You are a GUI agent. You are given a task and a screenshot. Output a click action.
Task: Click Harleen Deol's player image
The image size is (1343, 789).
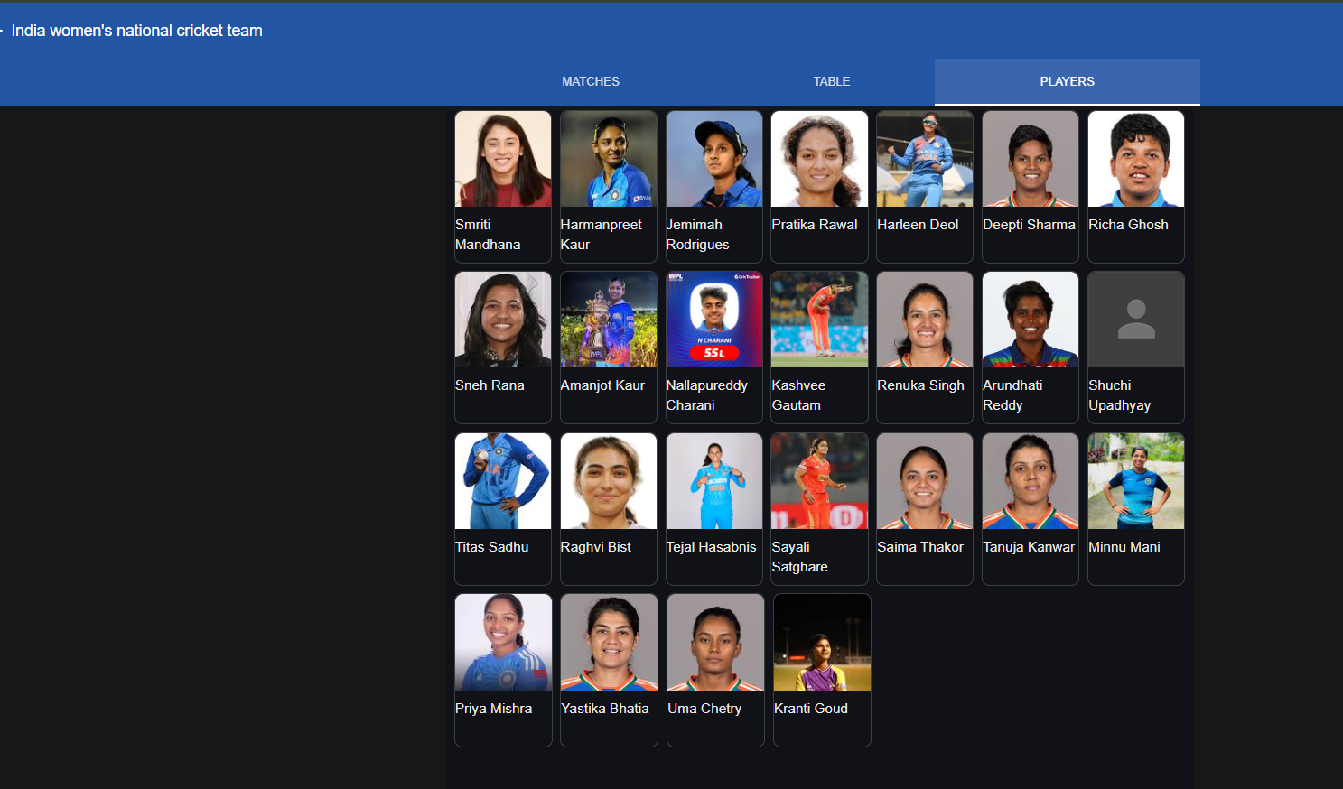click(925, 159)
